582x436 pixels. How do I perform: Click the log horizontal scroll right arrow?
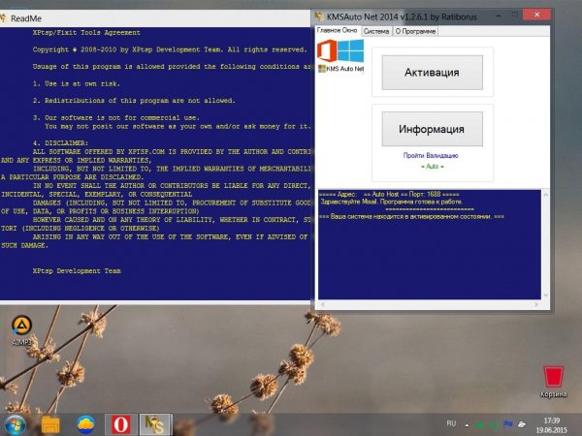click(536, 304)
